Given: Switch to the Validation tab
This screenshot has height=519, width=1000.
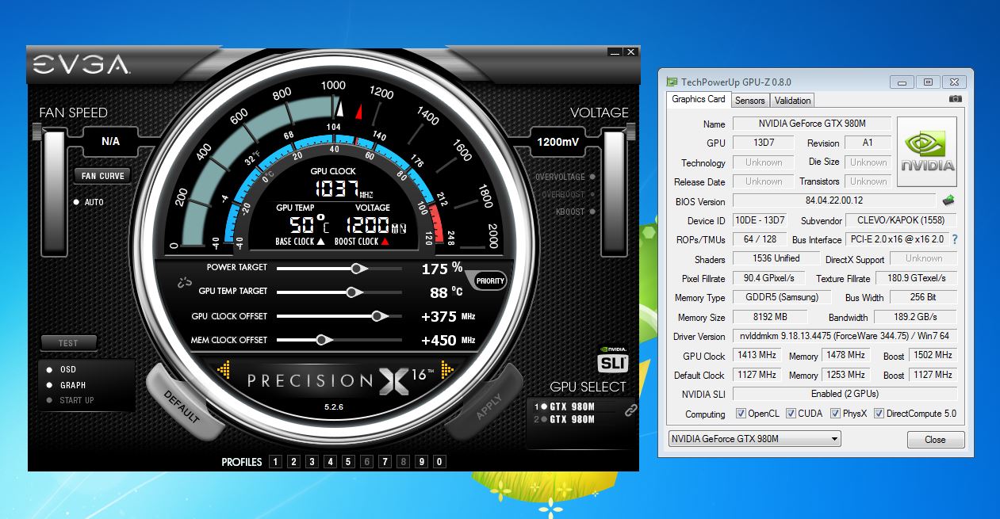Looking at the screenshot, I should click(792, 101).
